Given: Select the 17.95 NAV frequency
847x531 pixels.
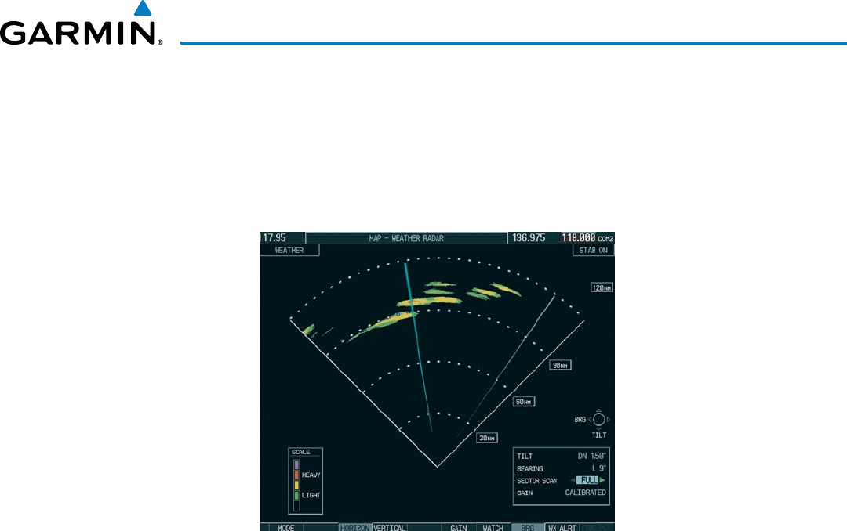Looking at the screenshot, I should (274, 238).
